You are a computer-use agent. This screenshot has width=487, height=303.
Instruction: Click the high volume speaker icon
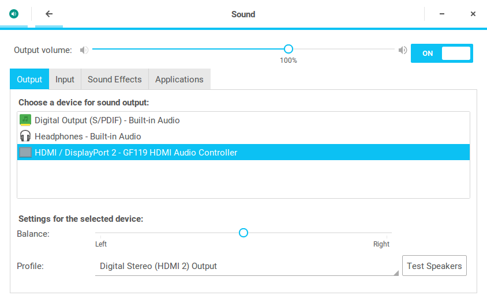click(x=403, y=50)
